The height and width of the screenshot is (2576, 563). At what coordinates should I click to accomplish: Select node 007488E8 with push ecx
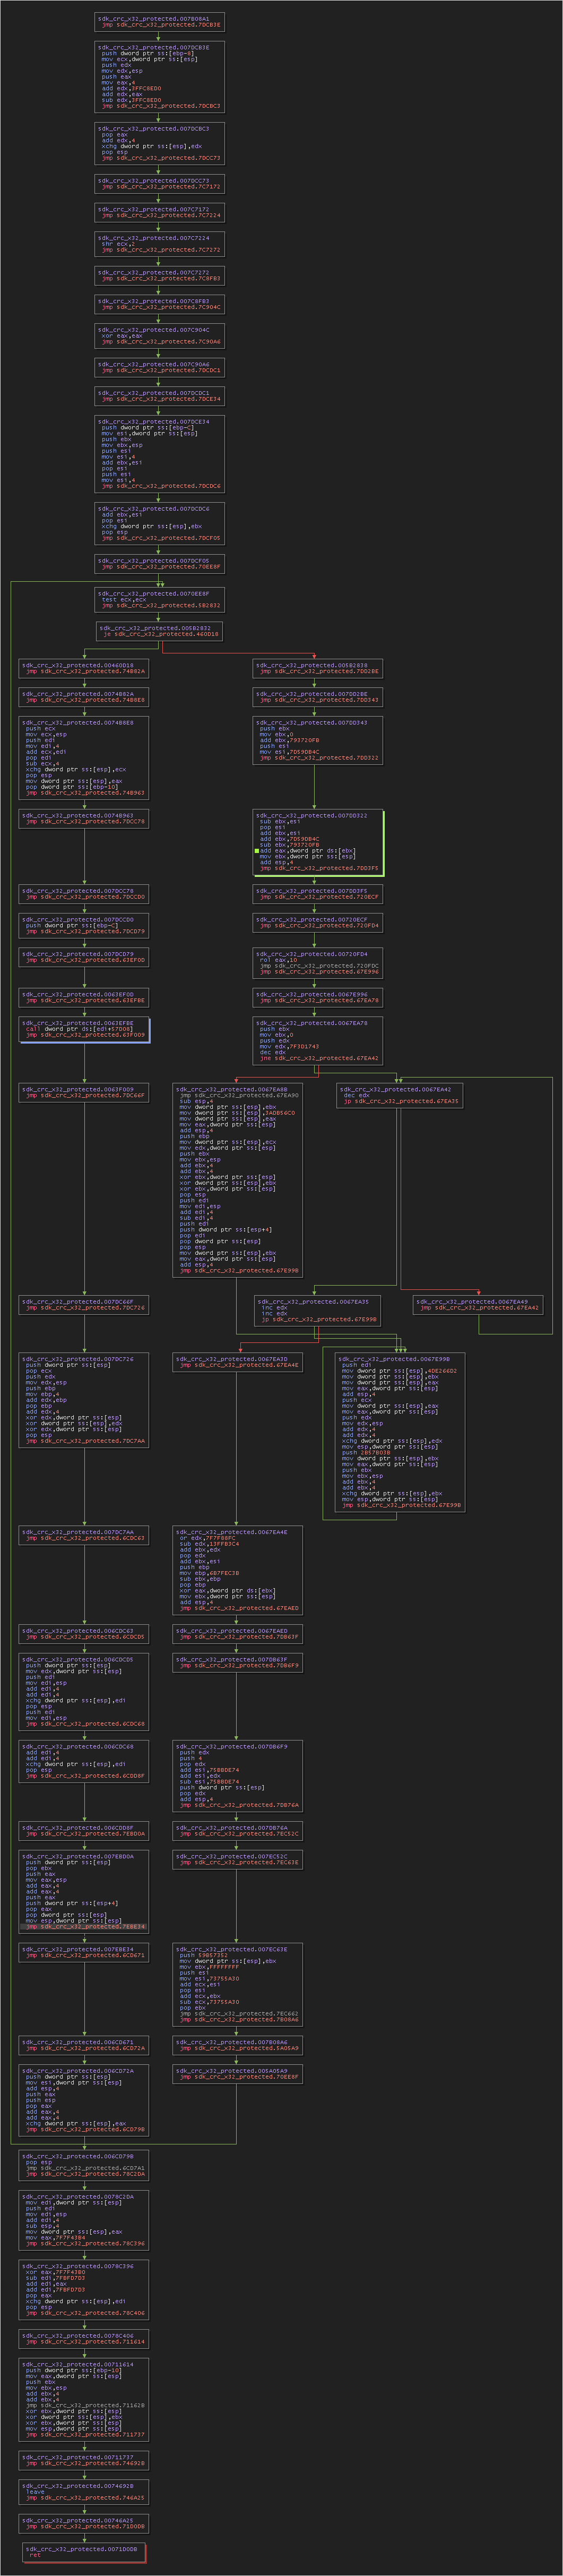click(x=84, y=758)
